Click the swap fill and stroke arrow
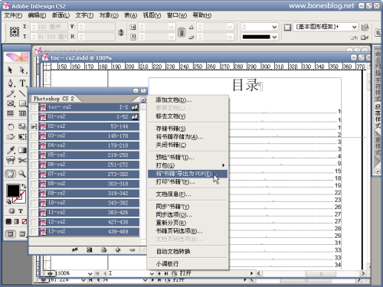 tap(24, 186)
